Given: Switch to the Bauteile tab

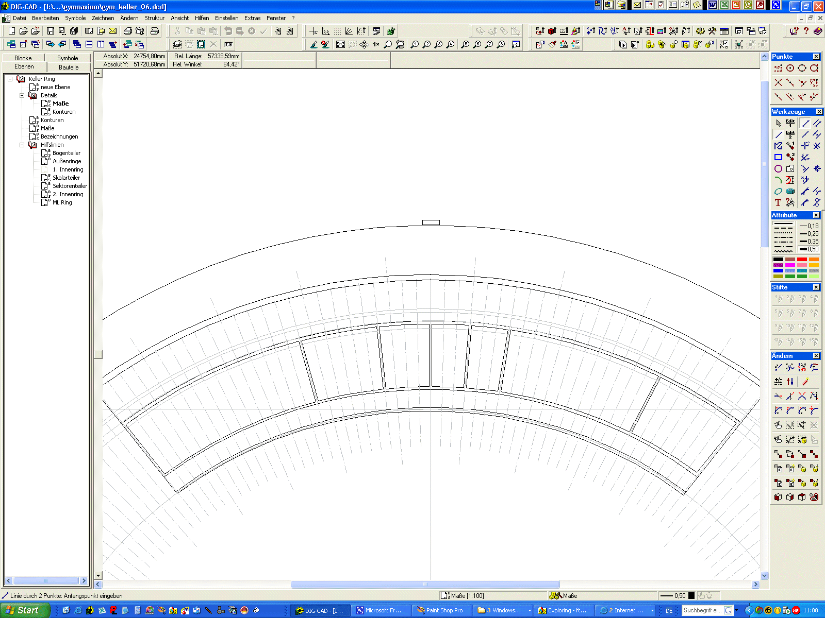Looking at the screenshot, I should point(69,67).
